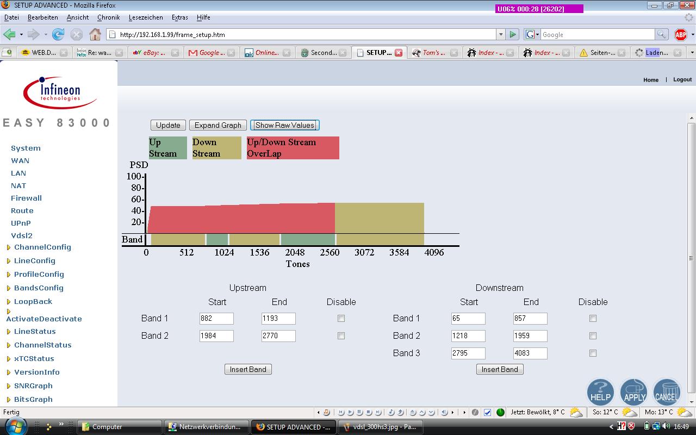
Task: Go to the browser home page icon
Action: coord(95,34)
